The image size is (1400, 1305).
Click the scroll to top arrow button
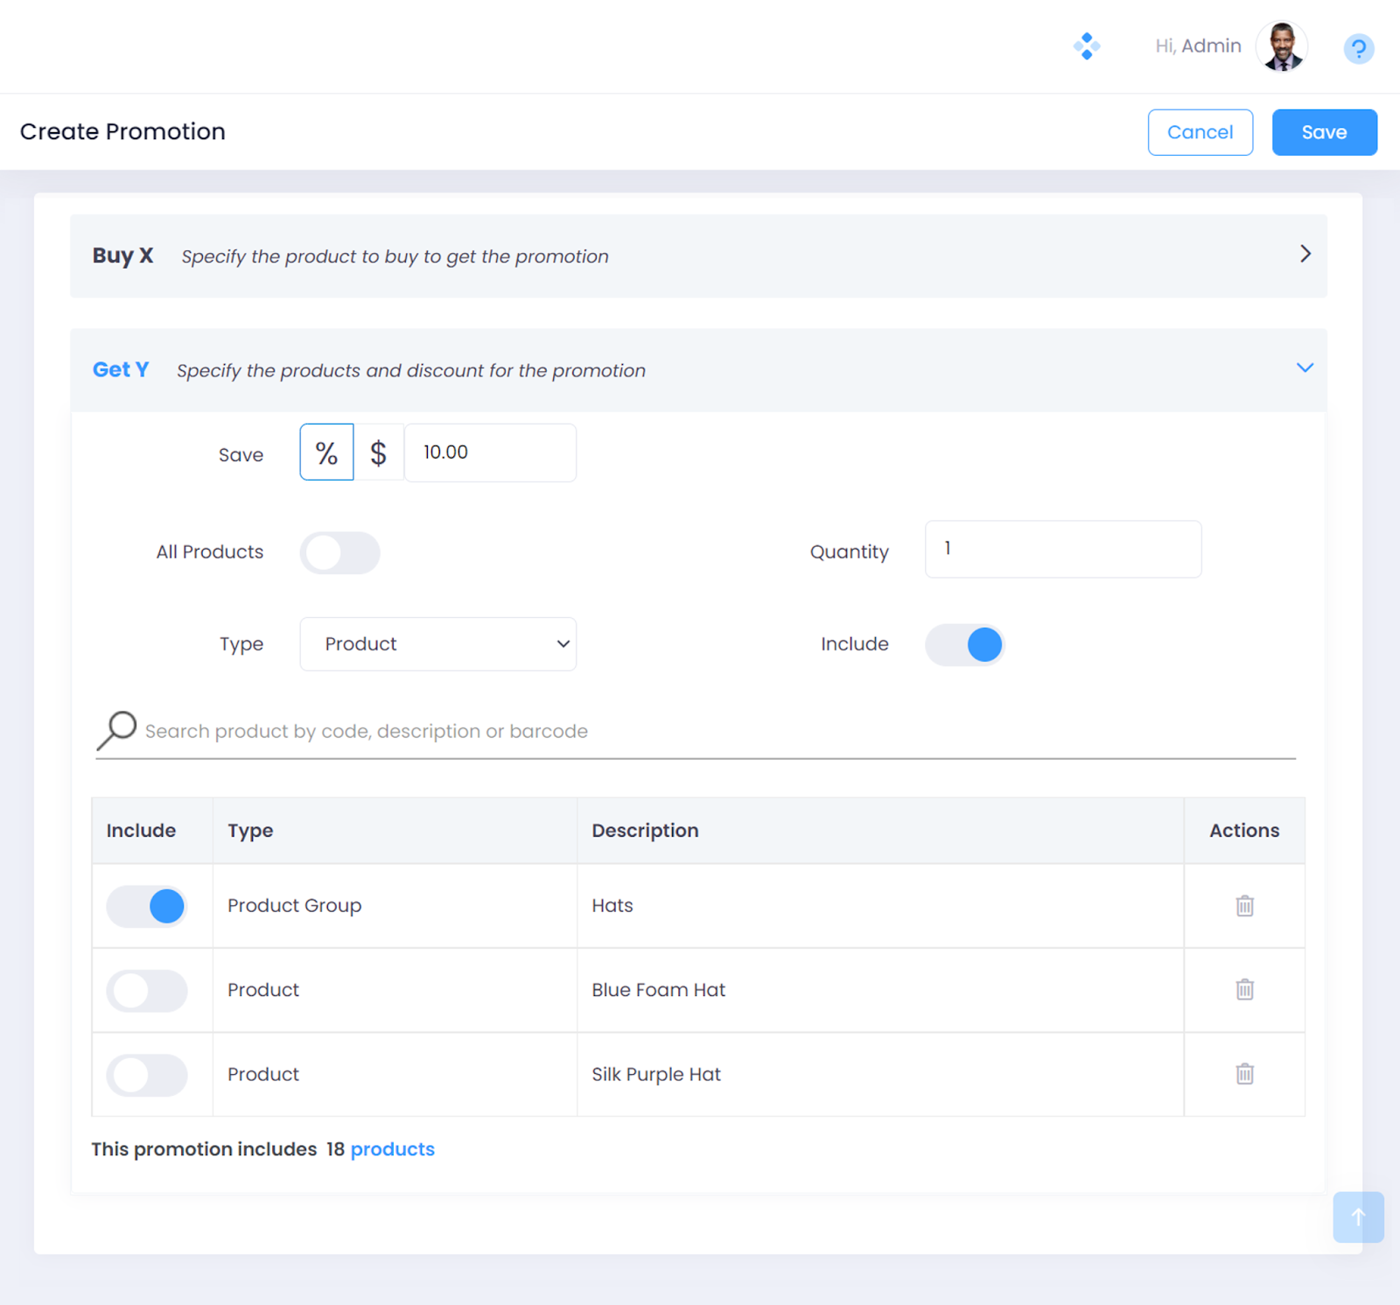pyautogui.click(x=1357, y=1217)
